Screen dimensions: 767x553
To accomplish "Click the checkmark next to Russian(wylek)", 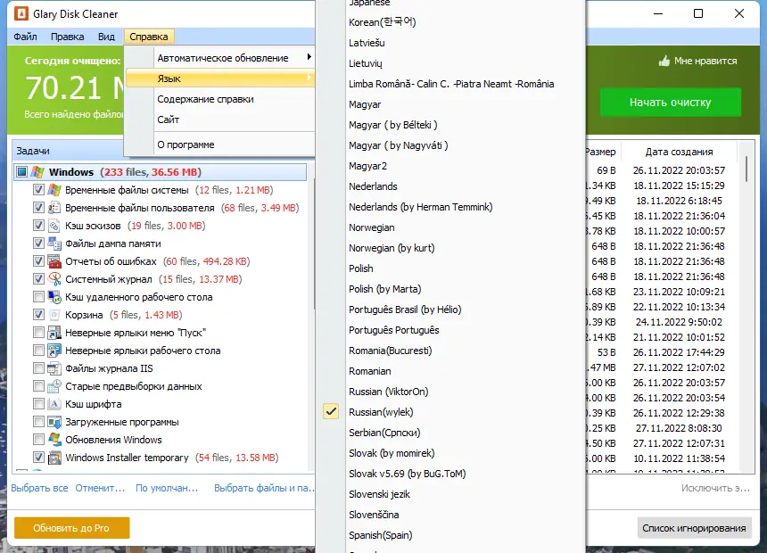I will (x=331, y=411).
